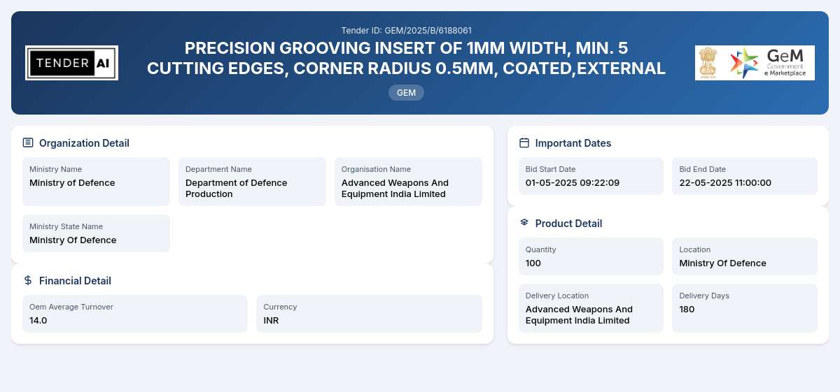Click the Financial Detail dollar icon
This screenshot has width=840, height=392.
(28, 280)
